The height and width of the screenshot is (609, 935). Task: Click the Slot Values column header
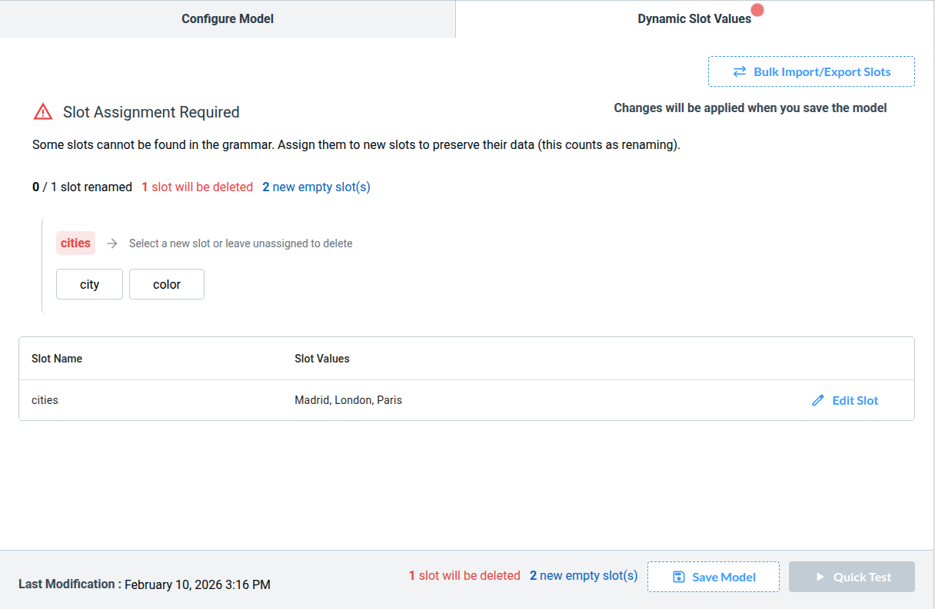pyautogui.click(x=322, y=359)
